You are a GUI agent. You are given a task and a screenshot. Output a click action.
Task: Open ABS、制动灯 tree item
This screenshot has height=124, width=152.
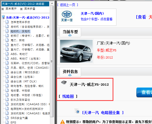tap(19, 54)
